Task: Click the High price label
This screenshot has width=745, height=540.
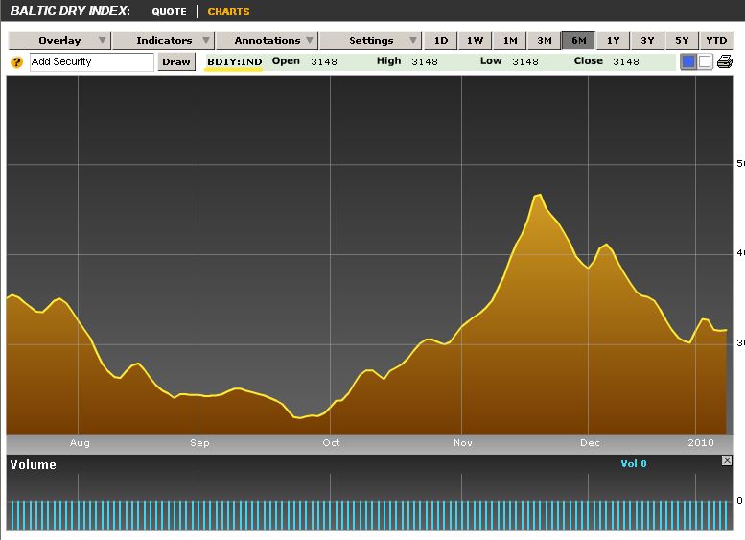Action: pyautogui.click(x=388, y=60)
